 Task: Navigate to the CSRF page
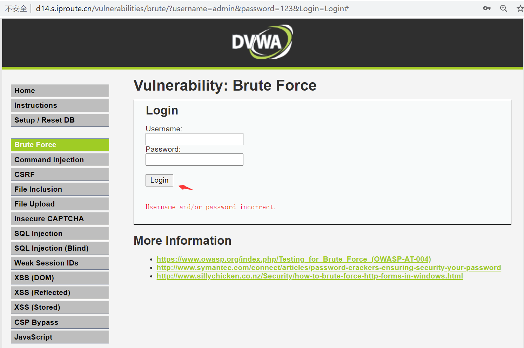pyautogui.click(x=60, y=175)
